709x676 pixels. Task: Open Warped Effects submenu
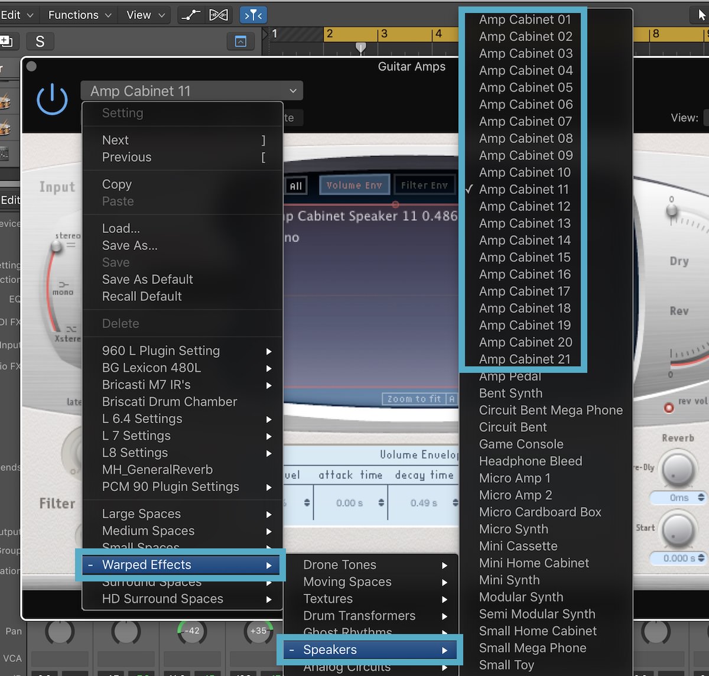coord(183,565)
